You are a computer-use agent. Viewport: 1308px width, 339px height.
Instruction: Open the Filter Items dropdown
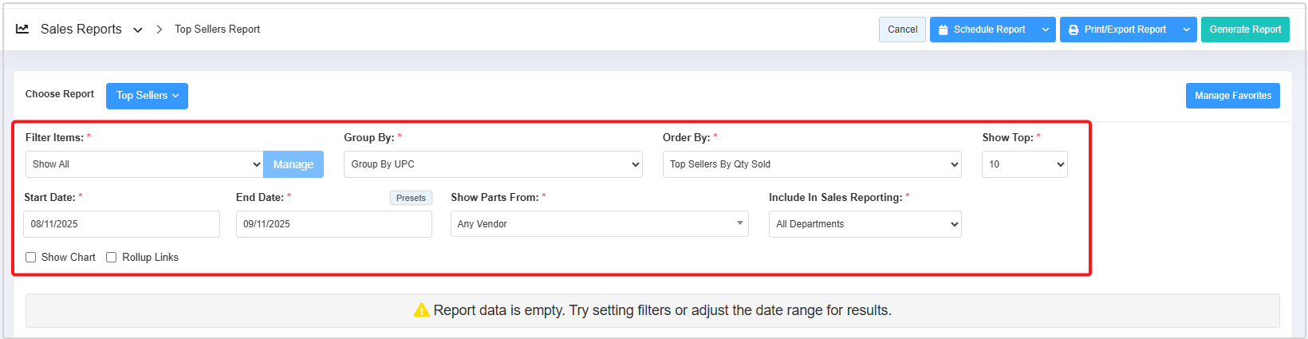click(144, 164)
